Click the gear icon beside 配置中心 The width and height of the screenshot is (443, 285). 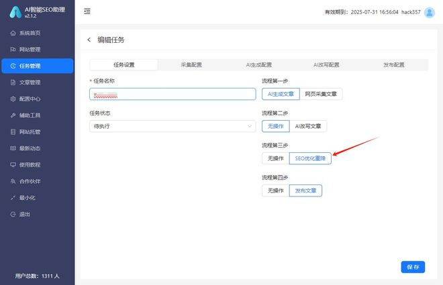[13, 99]
